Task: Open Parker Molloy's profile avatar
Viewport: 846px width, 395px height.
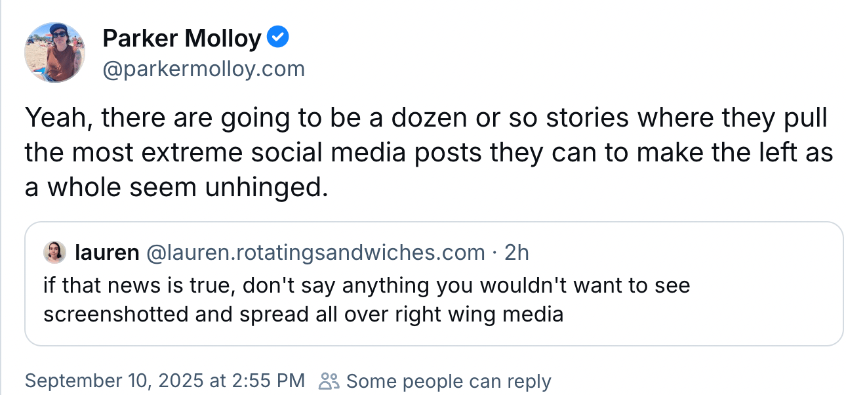Action: 55,52
